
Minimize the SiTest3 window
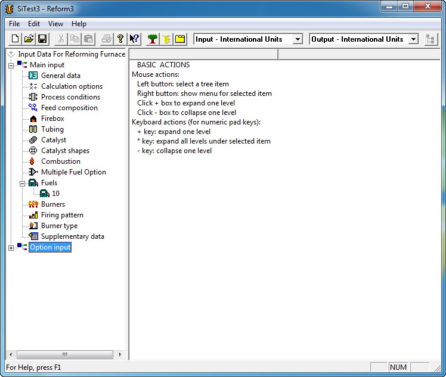(x=390, y=6)
